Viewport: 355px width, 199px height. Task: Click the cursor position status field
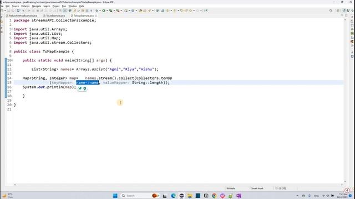click(x=280, y=188)
